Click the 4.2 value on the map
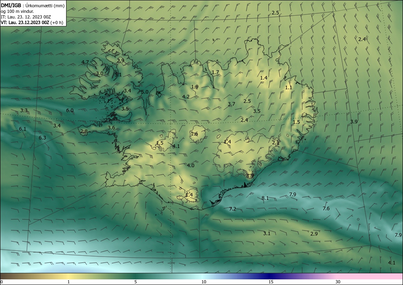This screenshot has width=403, height=285. coord(186,96)
